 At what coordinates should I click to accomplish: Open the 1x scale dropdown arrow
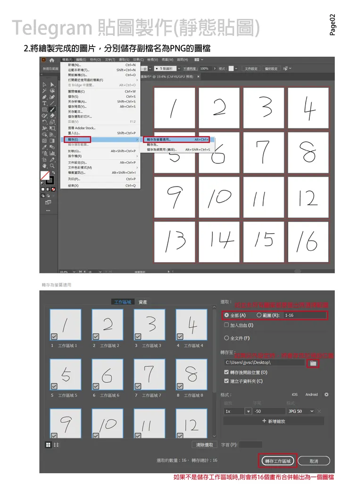click(x=248, y=411)
